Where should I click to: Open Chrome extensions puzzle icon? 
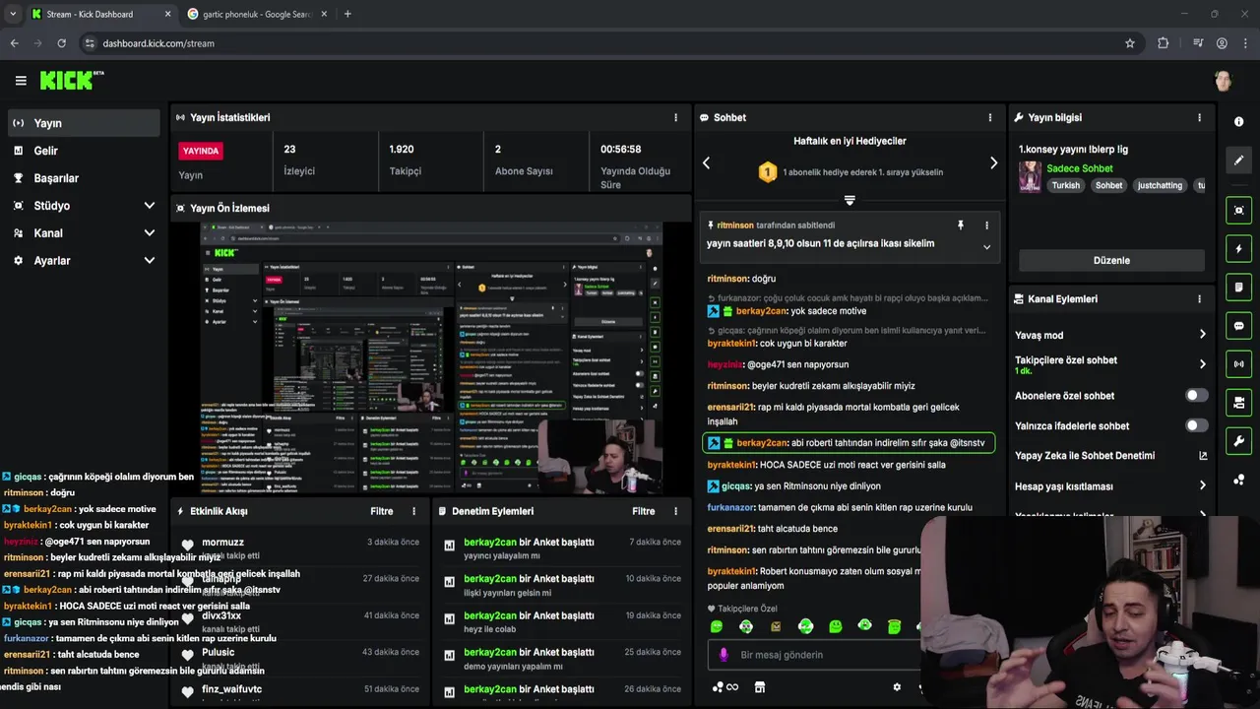(1163, 43)
